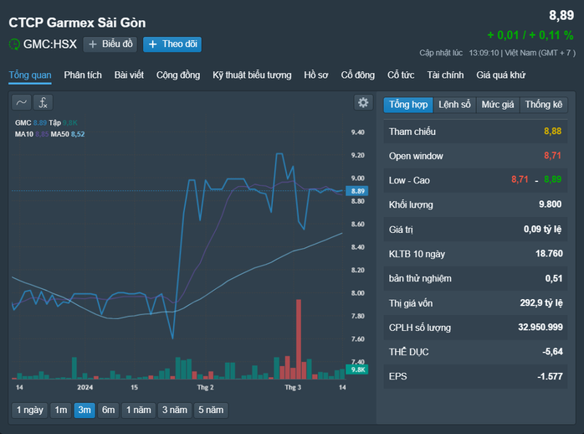Select the Tổng hợp panel tab

(x=408, y=105)
